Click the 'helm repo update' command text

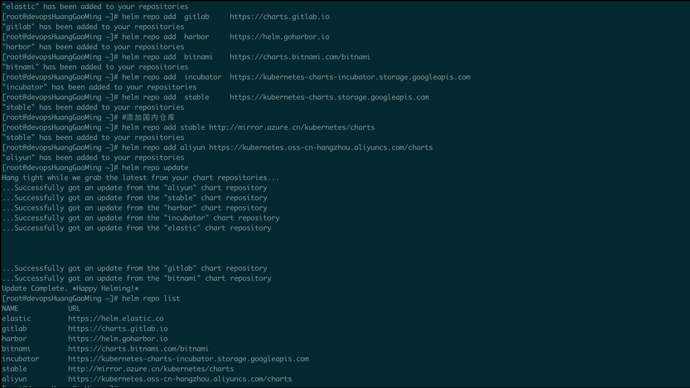tap(155, 168)
